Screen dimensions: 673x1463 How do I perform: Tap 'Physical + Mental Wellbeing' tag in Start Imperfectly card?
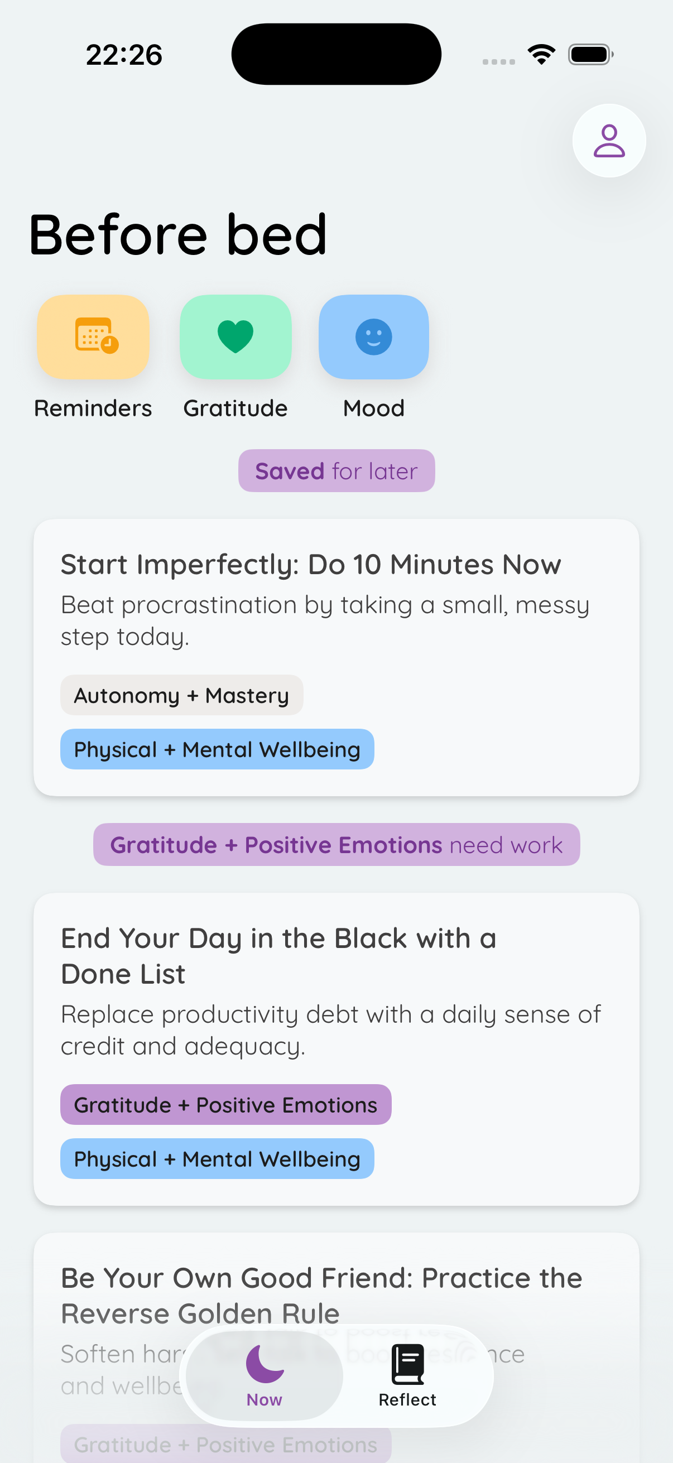(217, 749)
